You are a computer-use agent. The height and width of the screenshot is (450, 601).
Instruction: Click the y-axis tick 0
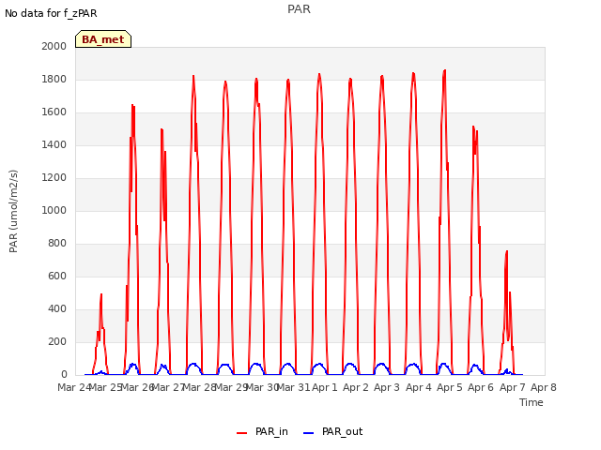coord(64,374)
